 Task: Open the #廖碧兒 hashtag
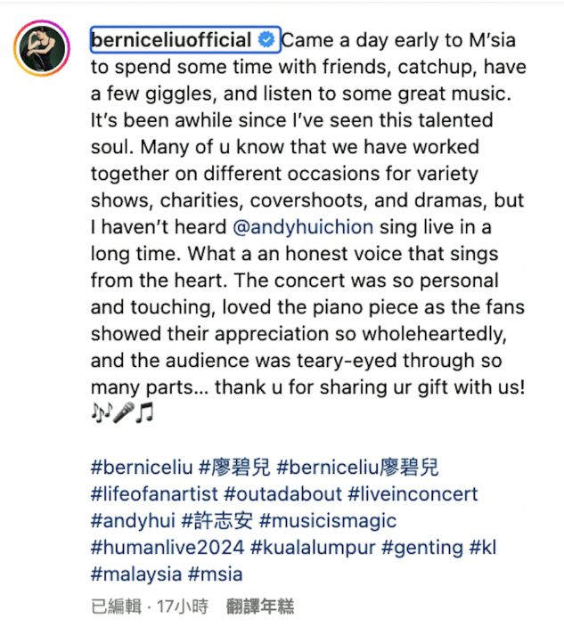[234, 467]
